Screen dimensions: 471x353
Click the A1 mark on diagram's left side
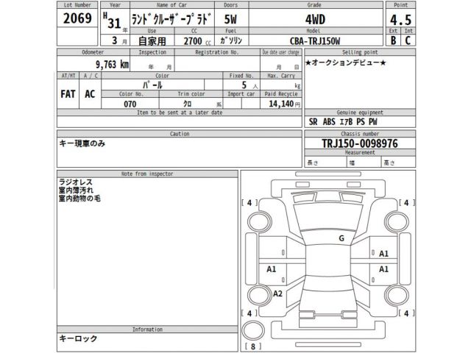[x=272, y=269]
